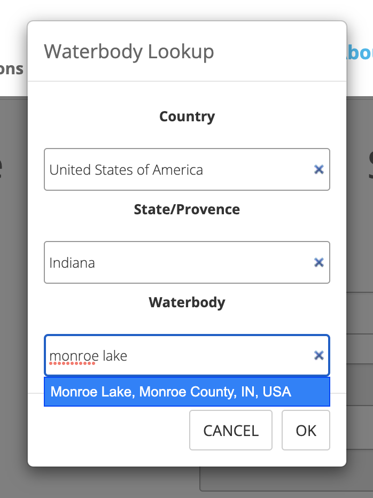
Task: Clear the Country field with its X icon
Action: pos(318,169)
